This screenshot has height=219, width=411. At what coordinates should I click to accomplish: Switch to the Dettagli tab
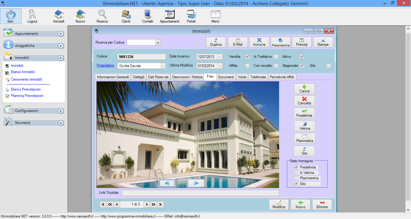click(139, 77)
